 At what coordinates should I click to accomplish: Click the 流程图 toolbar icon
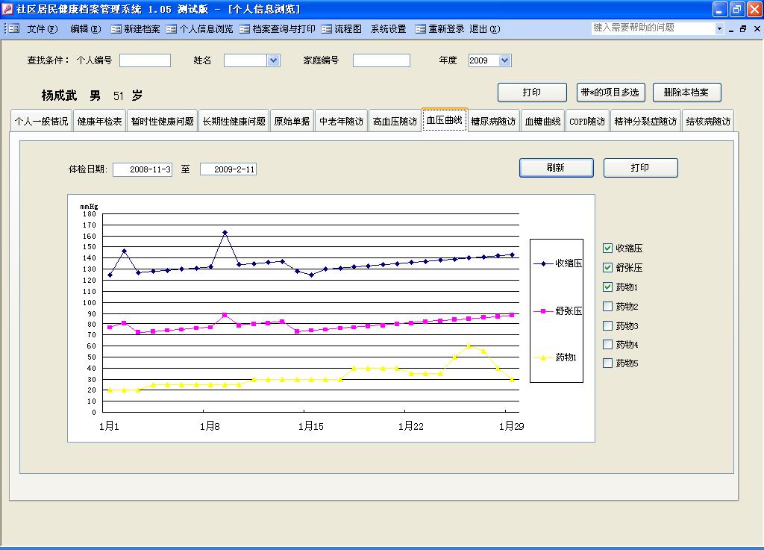pos(327,29)
